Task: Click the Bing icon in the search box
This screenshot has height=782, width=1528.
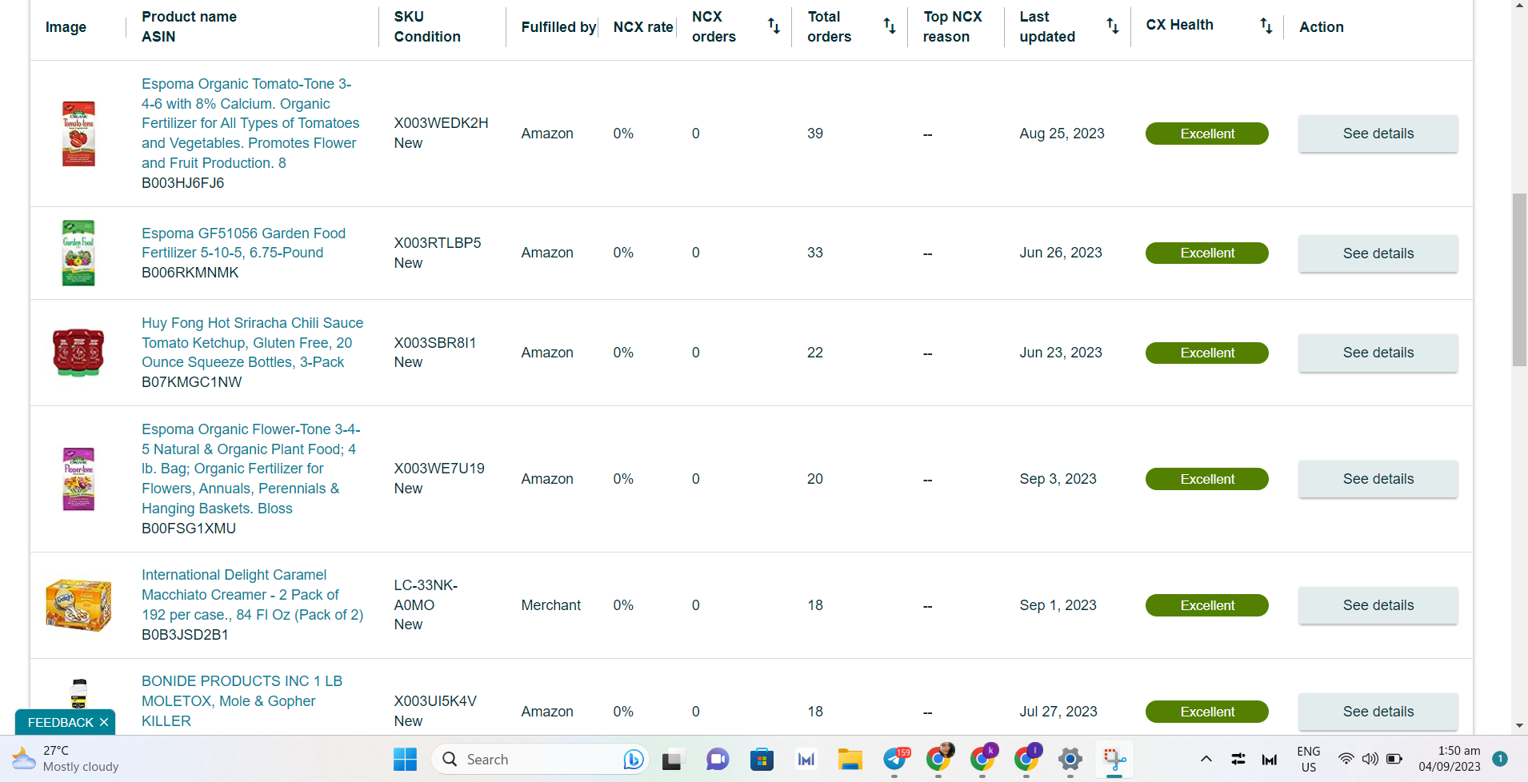Action: [x=633, y=759]
